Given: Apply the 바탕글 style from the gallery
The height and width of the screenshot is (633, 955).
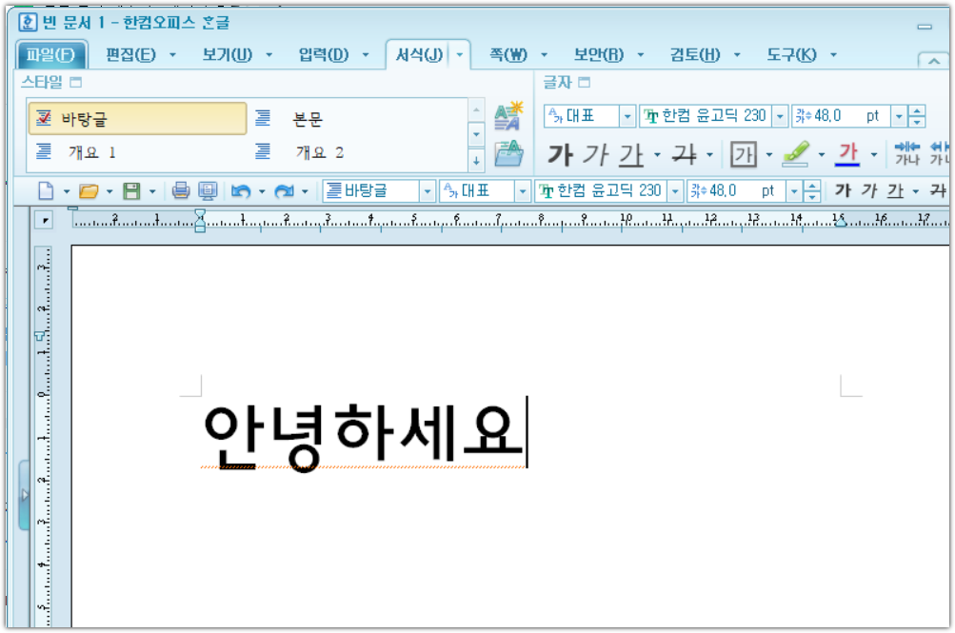Looking at the screenshot, I should tap(138, 118).
